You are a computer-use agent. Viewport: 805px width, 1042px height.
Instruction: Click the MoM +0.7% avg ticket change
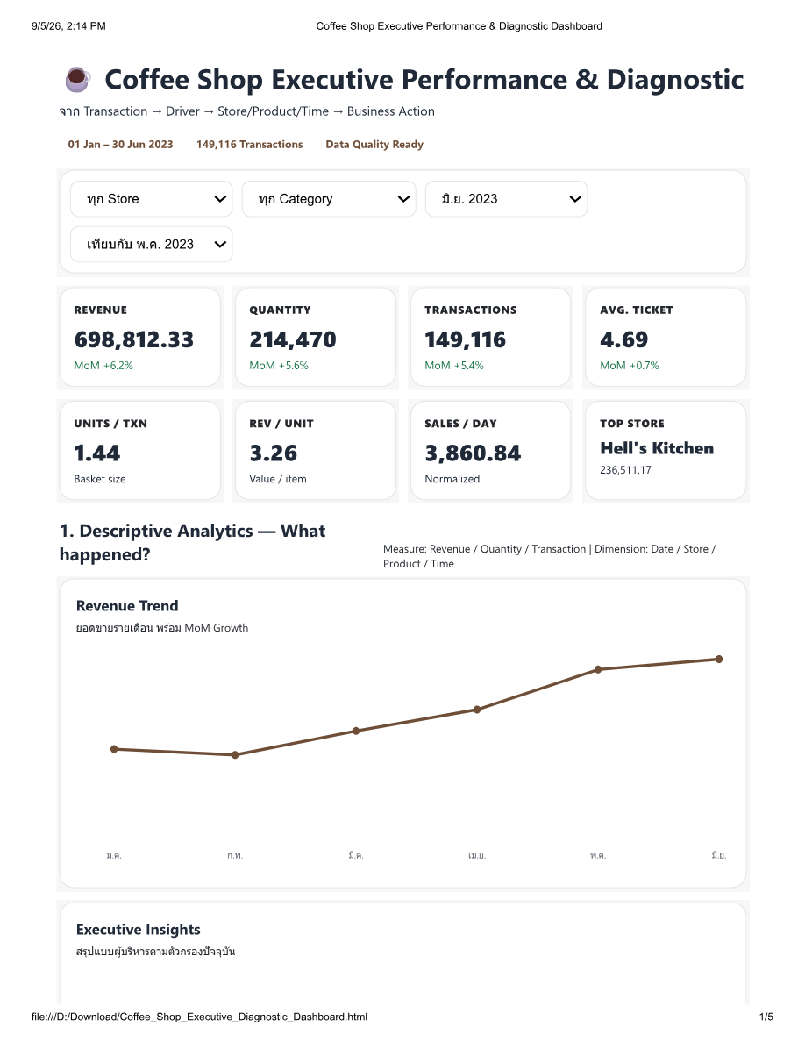coord(630,366)
